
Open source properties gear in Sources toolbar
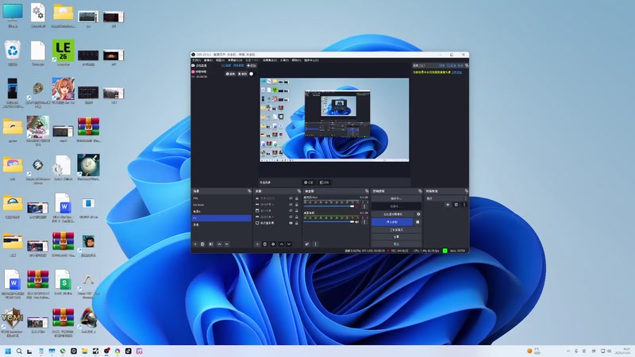click(x=273, y=244)
